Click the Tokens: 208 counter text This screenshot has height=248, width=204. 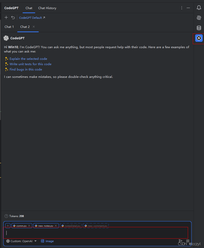coord(16,216)
